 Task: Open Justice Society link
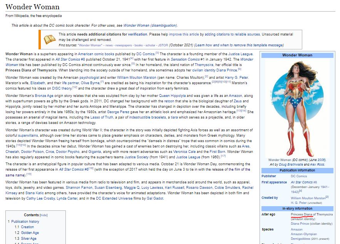[x=136, y=157]
